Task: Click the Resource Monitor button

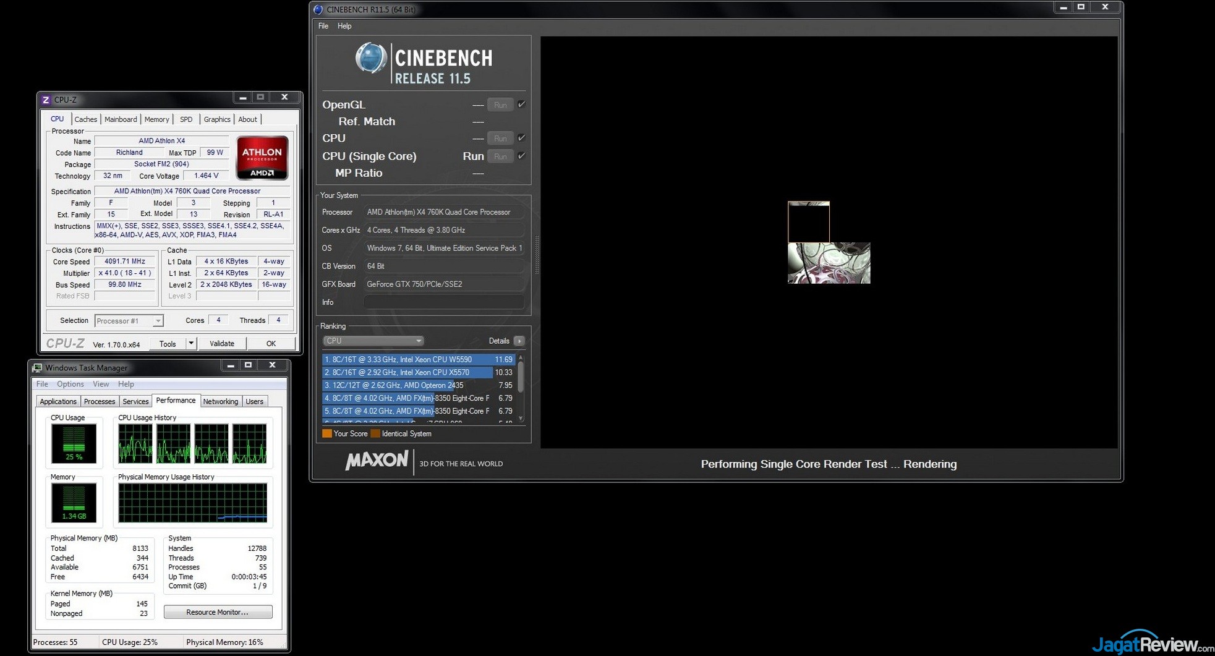Action: 218,612
